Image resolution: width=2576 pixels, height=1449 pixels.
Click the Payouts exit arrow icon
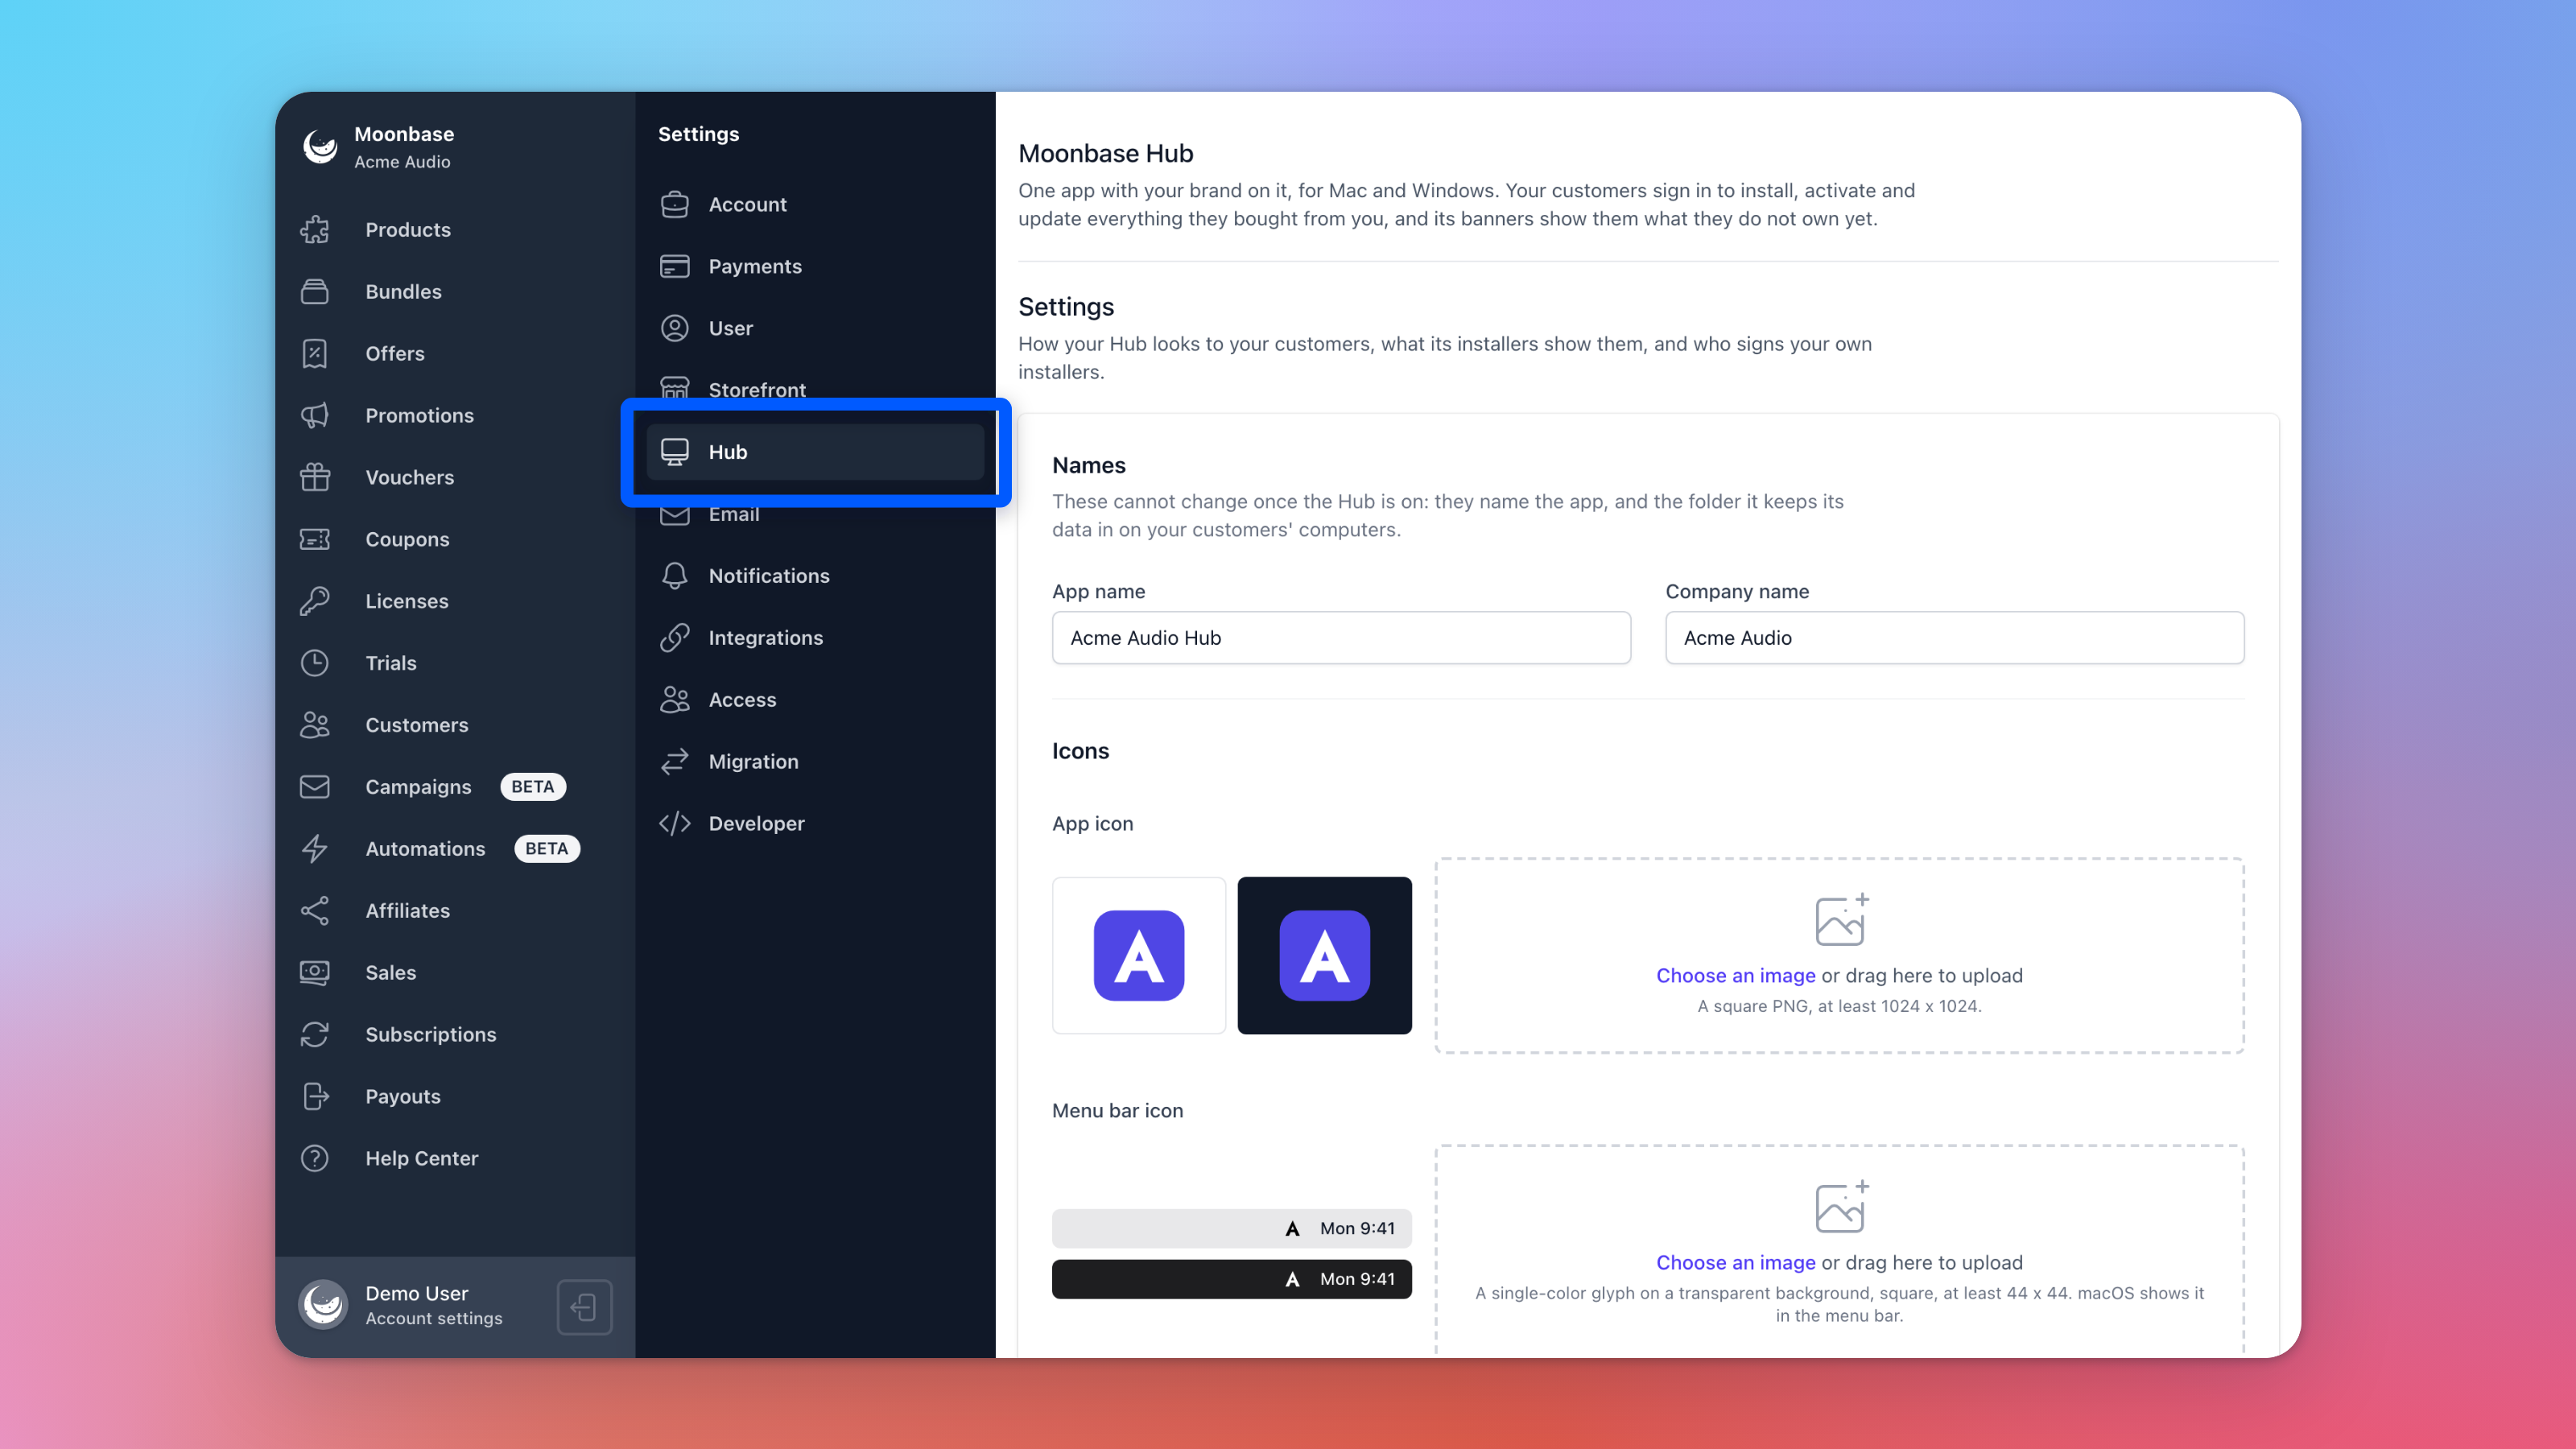315,1097
